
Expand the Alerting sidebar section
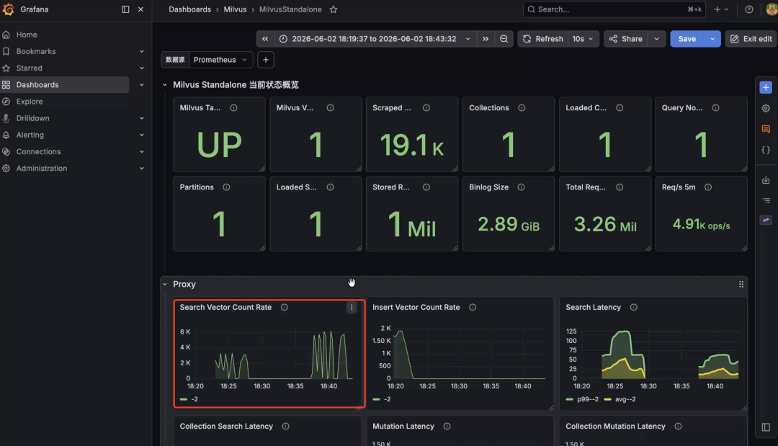point(141,135)
